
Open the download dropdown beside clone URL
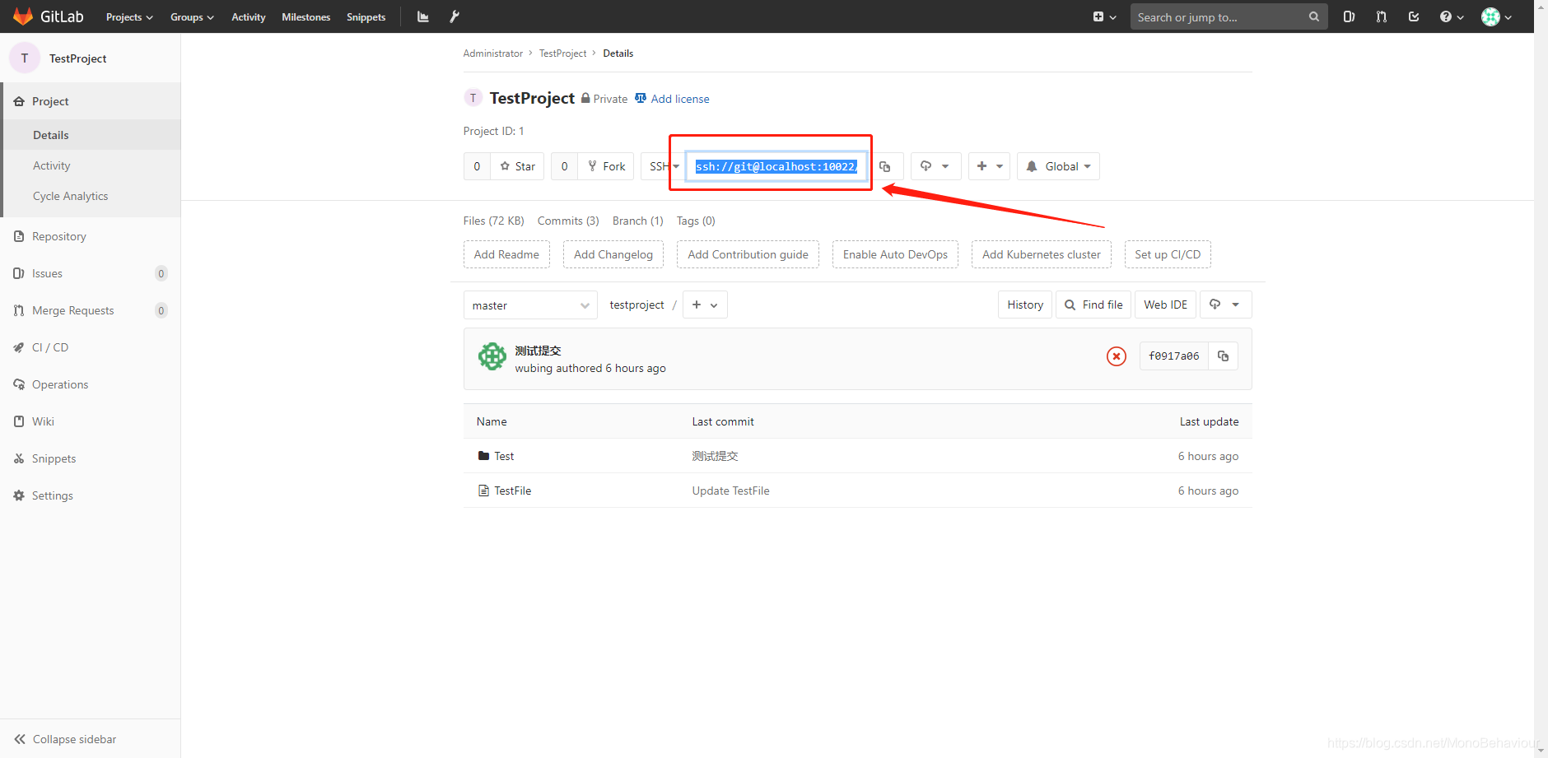[x=935, y=166]
